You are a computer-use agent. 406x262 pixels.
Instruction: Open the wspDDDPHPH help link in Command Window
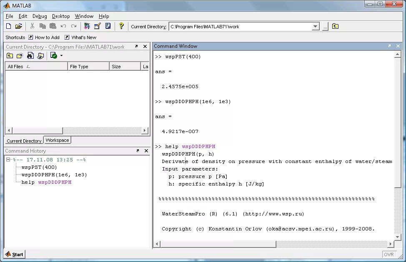(198, 146)
